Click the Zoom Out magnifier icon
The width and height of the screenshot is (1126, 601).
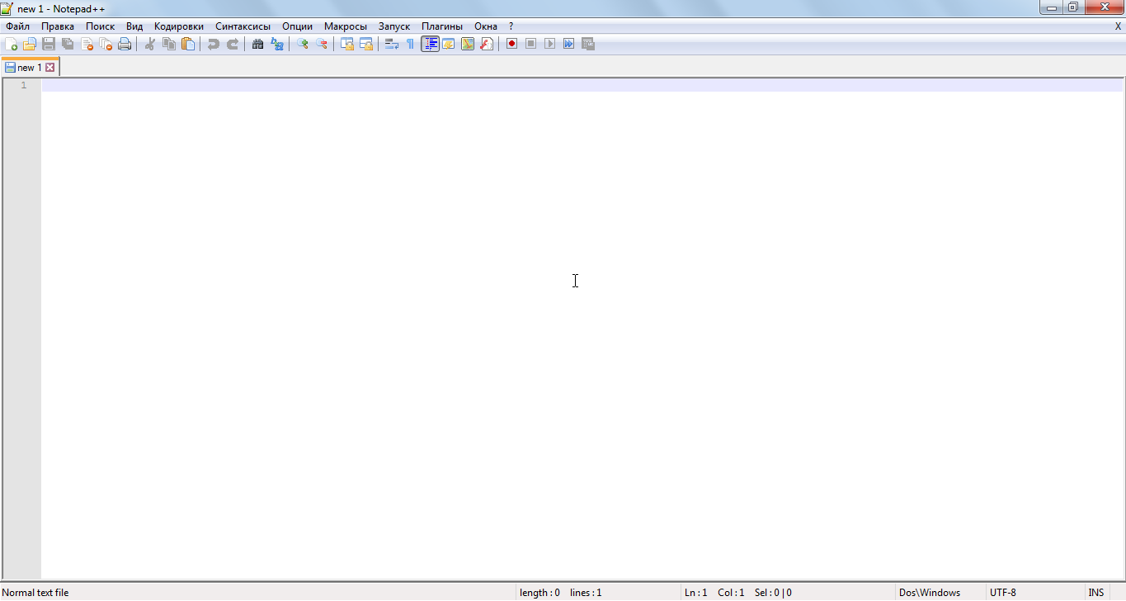[x=322, y=44]
